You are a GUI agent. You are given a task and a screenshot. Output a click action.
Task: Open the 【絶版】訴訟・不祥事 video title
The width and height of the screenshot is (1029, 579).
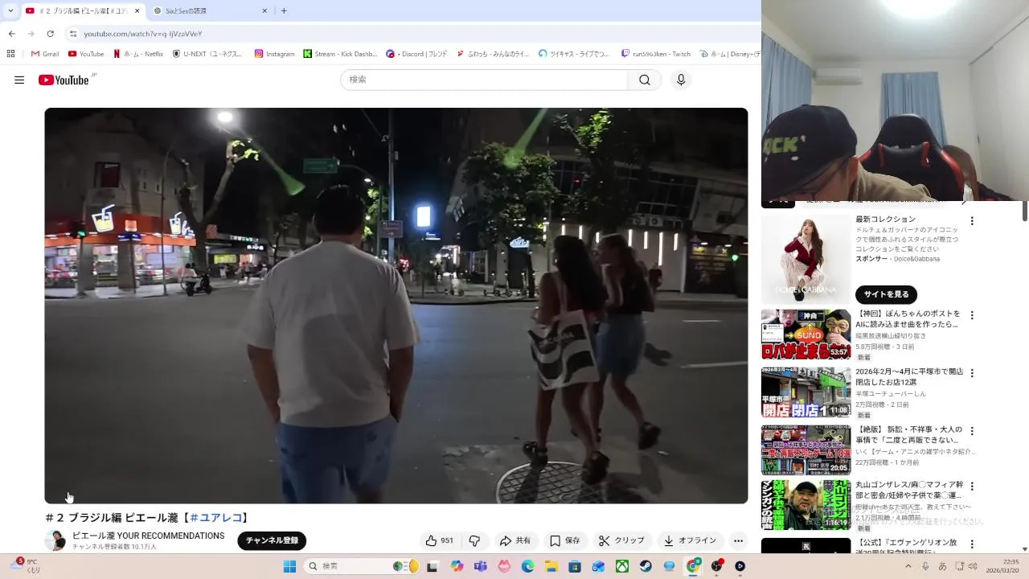[x=908, y=434]
